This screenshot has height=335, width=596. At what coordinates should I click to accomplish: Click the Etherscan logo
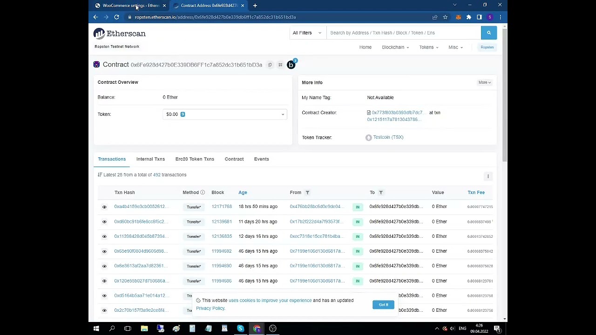pyautogui.click(x=120, y=33)
